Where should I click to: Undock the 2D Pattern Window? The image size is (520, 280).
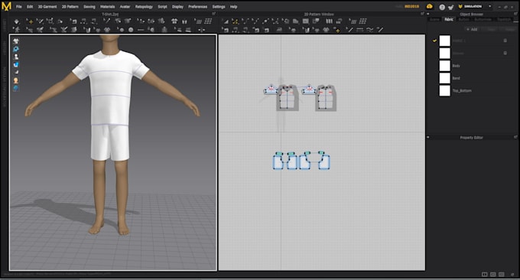point(422,14)
